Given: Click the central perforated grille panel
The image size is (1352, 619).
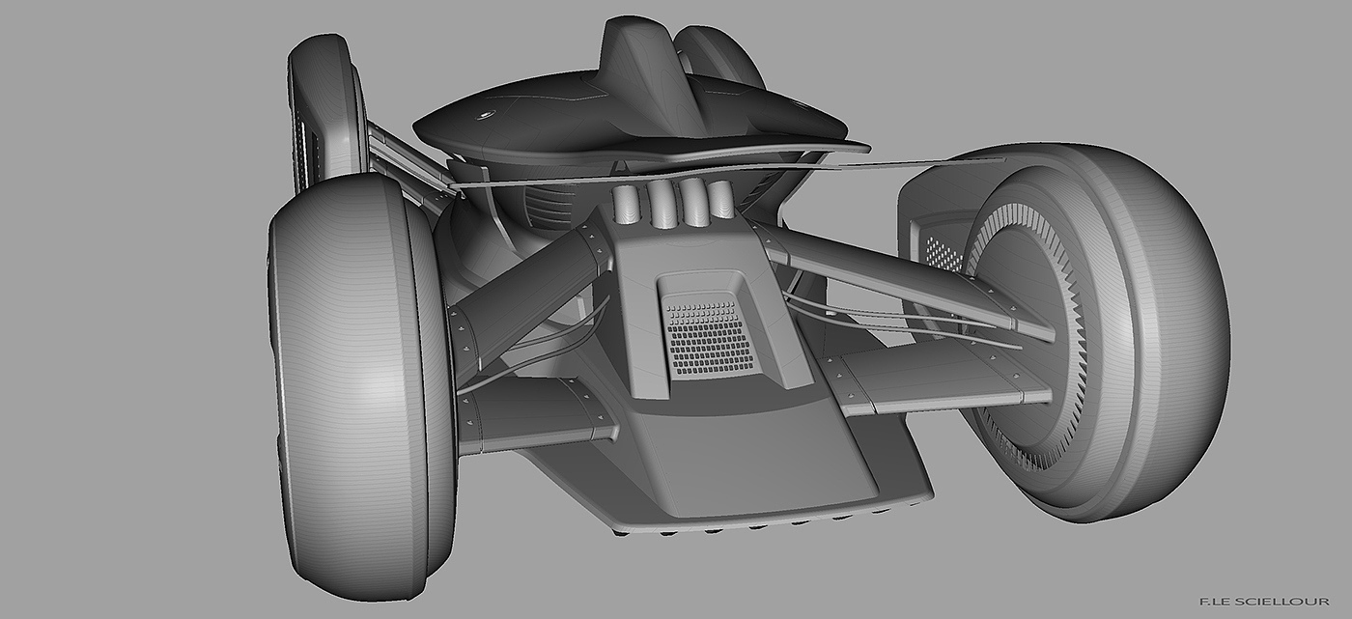Looking at the screenshot, I should coord(708,337).
